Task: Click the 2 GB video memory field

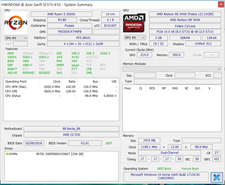Action: pyautogui.click(x=158, y=38)
